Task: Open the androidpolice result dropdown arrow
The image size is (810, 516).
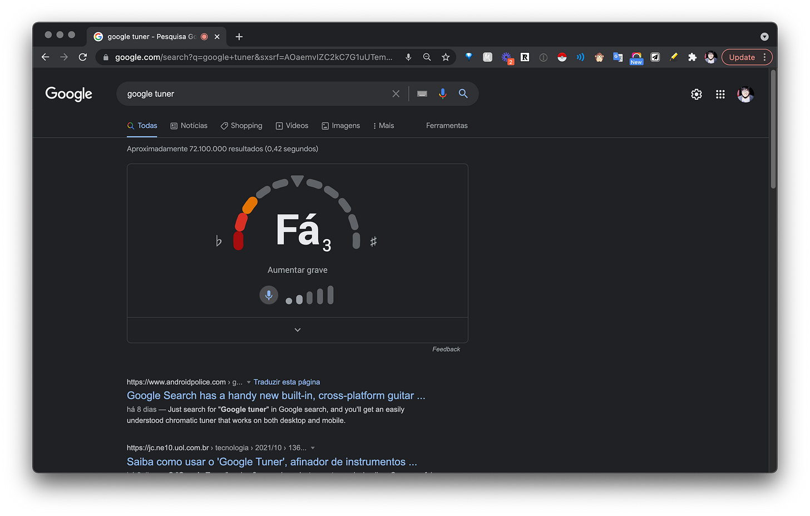Action: [249, 383]
